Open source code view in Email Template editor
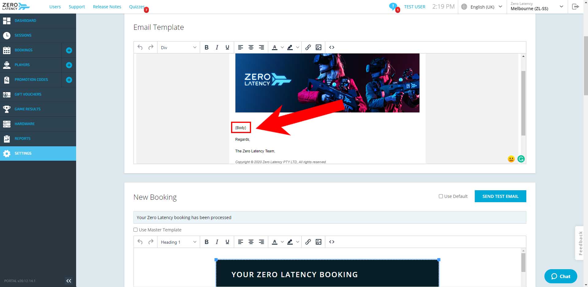588x287 pixels. click(332, 47)
